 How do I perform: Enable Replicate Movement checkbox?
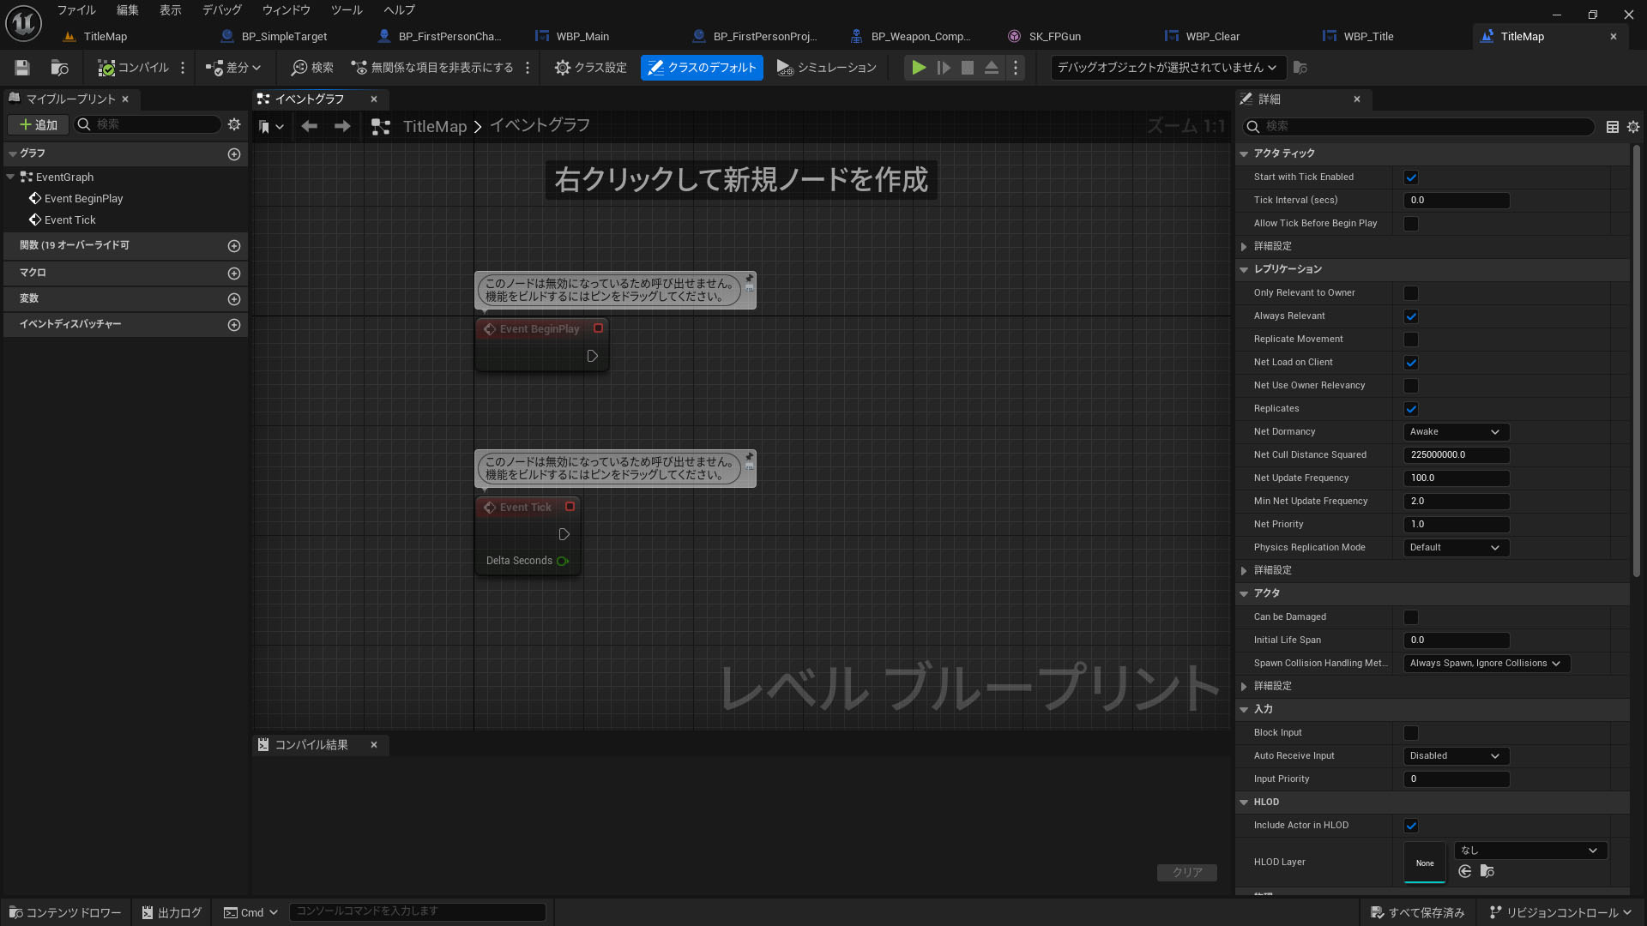1410,340
